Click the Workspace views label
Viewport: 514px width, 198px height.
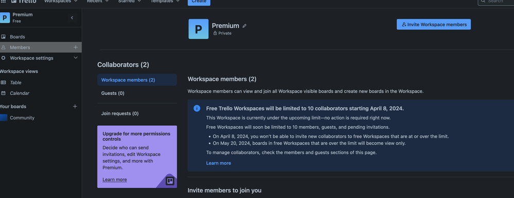pyautogui.click(x=19, y=71)
